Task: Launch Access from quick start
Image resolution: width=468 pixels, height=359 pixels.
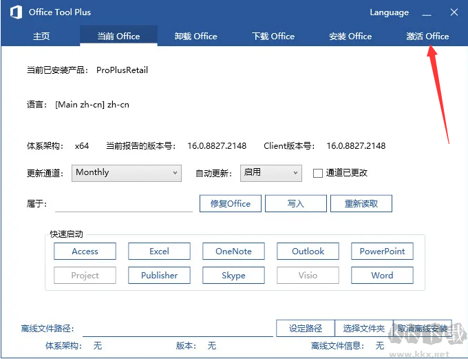Action: click(x=85, y=251)
